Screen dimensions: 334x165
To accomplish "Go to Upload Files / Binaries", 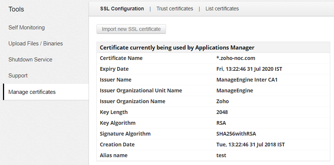I will [35, 44].
